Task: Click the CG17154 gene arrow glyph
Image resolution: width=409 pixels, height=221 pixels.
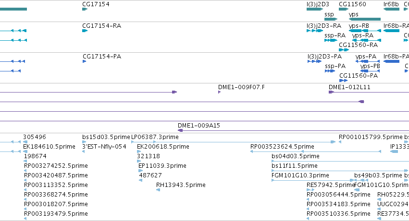Action: (85, 9)
